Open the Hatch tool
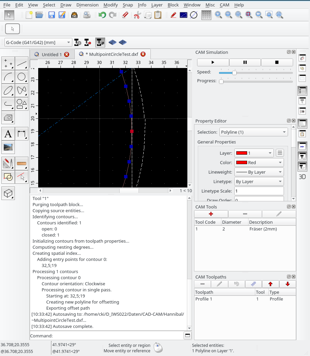 click(x=8, y=117)
